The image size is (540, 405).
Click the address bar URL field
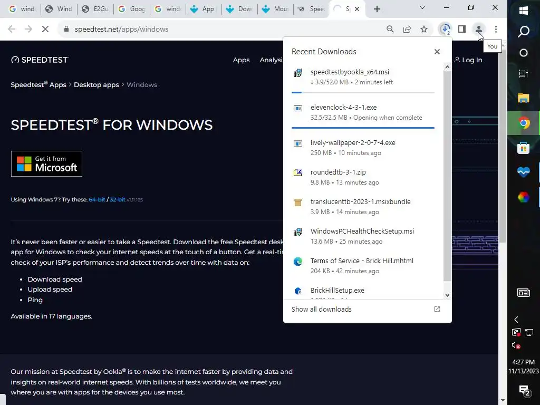coord(220,30)
